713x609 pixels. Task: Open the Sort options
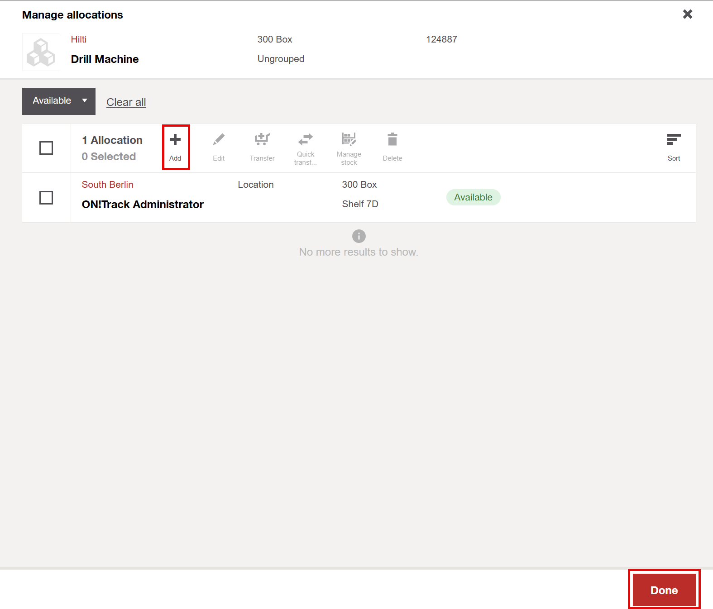[x=674, y=140]
